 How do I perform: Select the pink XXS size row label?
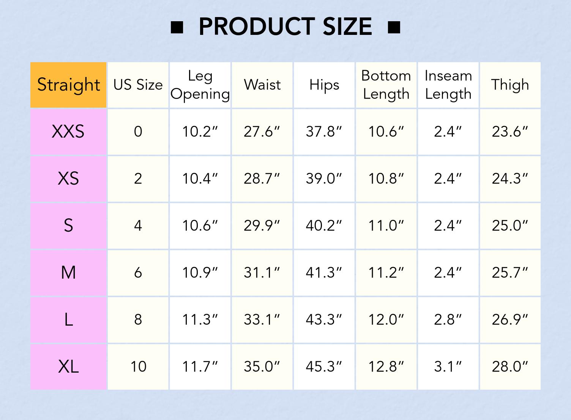click(x=68, y=132)
